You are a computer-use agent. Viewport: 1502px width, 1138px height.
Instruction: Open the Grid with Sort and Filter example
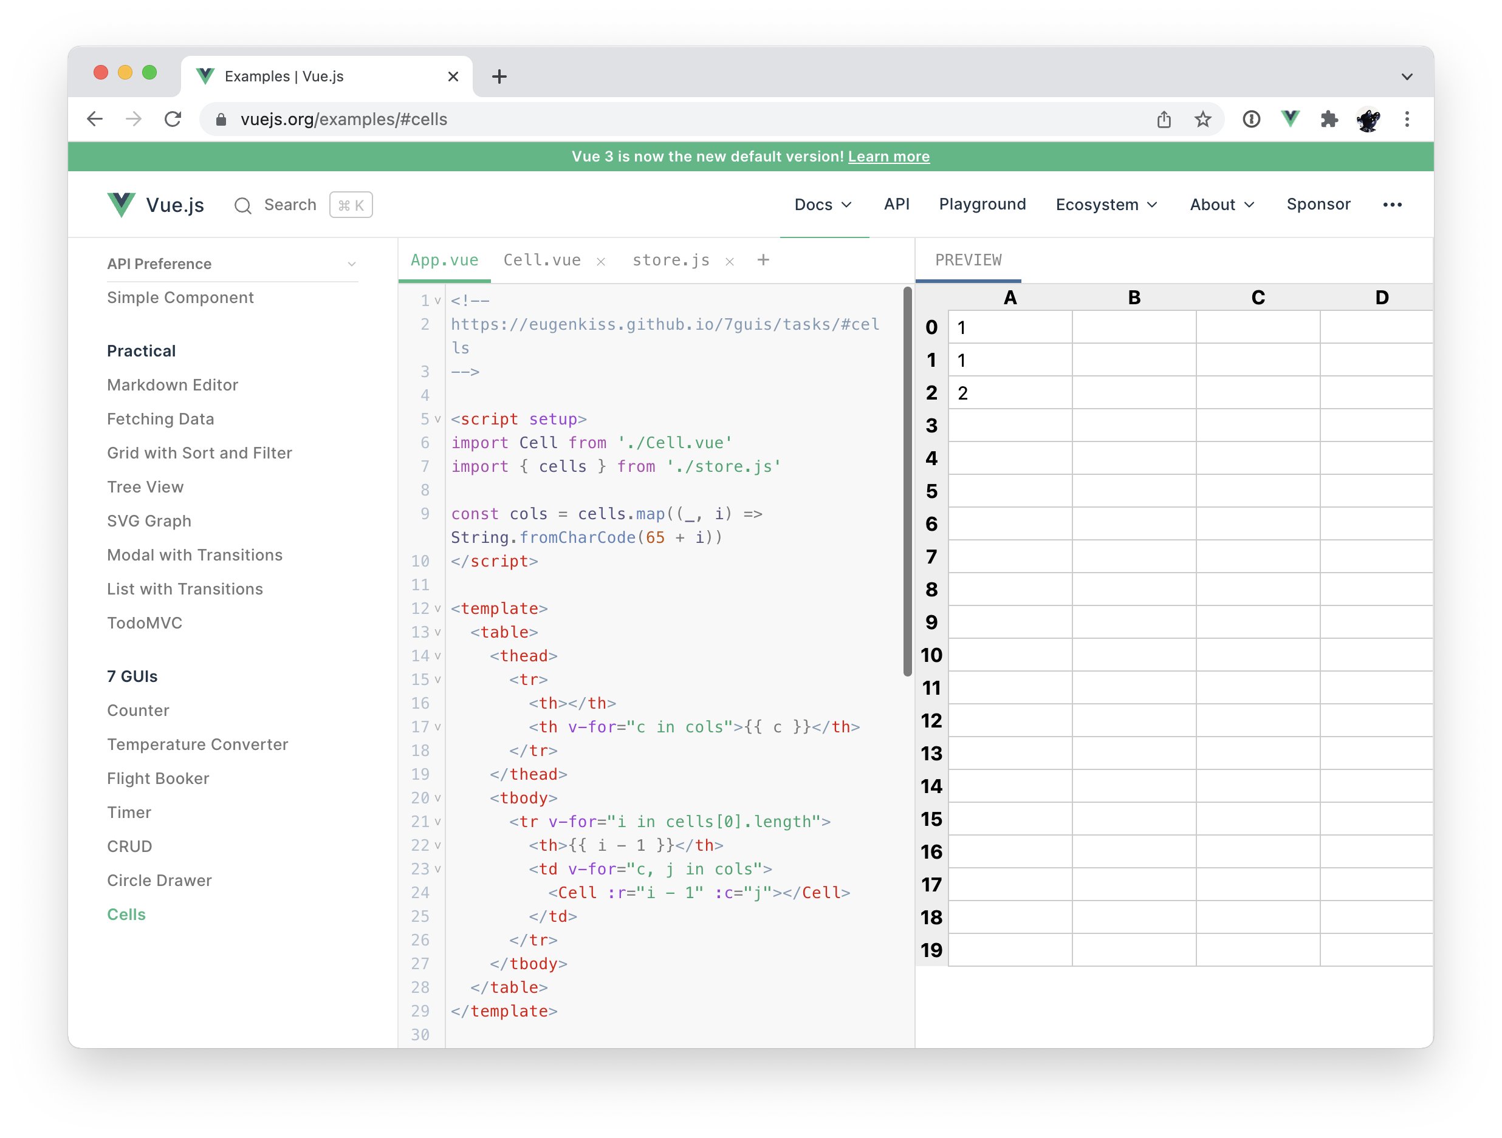(x=200, y=453)
